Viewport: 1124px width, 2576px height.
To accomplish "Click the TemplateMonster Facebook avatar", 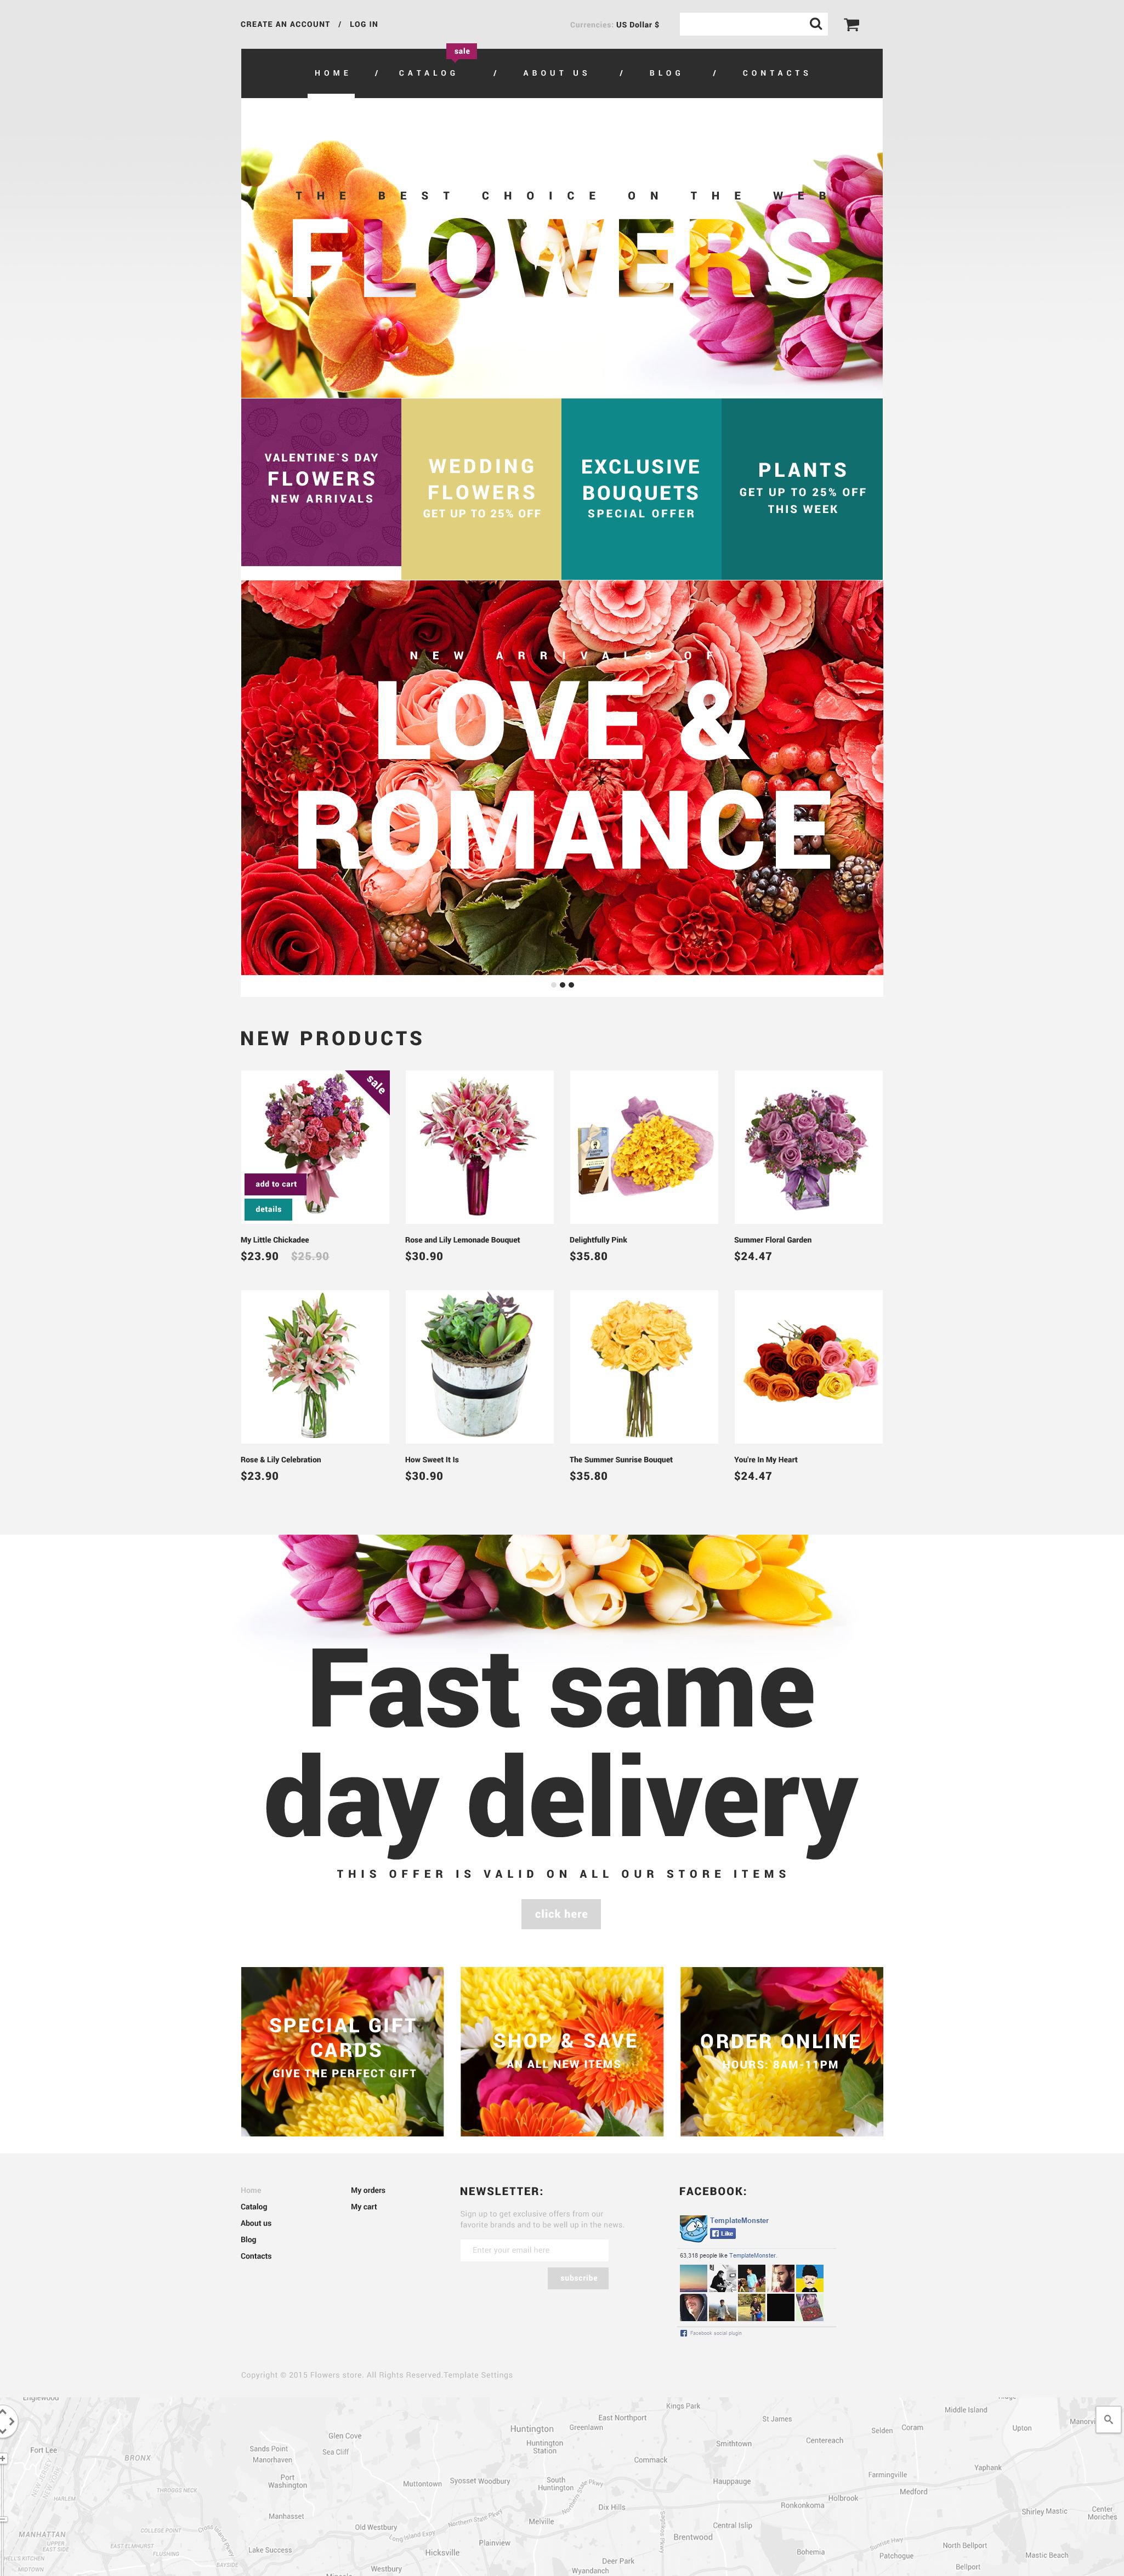I will coord(693,2228).
